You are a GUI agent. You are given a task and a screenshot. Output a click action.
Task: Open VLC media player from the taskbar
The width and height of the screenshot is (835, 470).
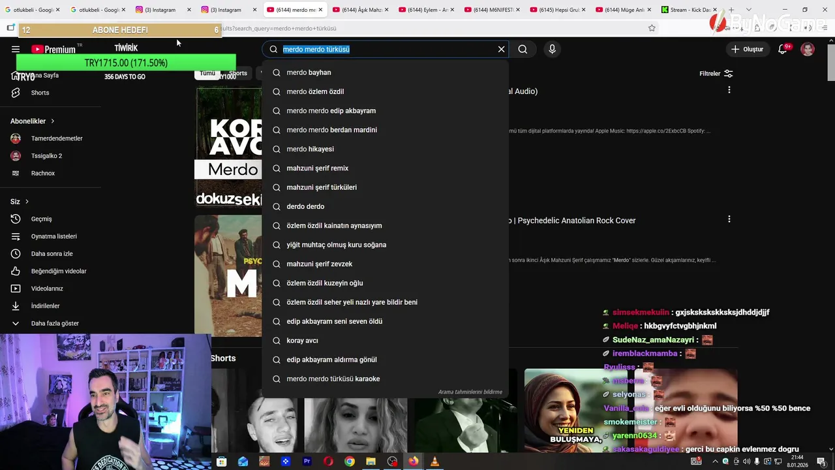click(434, 462)
